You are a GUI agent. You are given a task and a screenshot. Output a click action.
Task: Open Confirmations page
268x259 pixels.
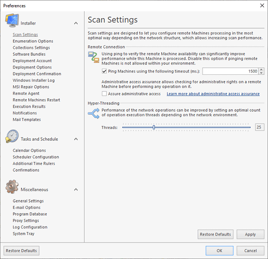26,170
